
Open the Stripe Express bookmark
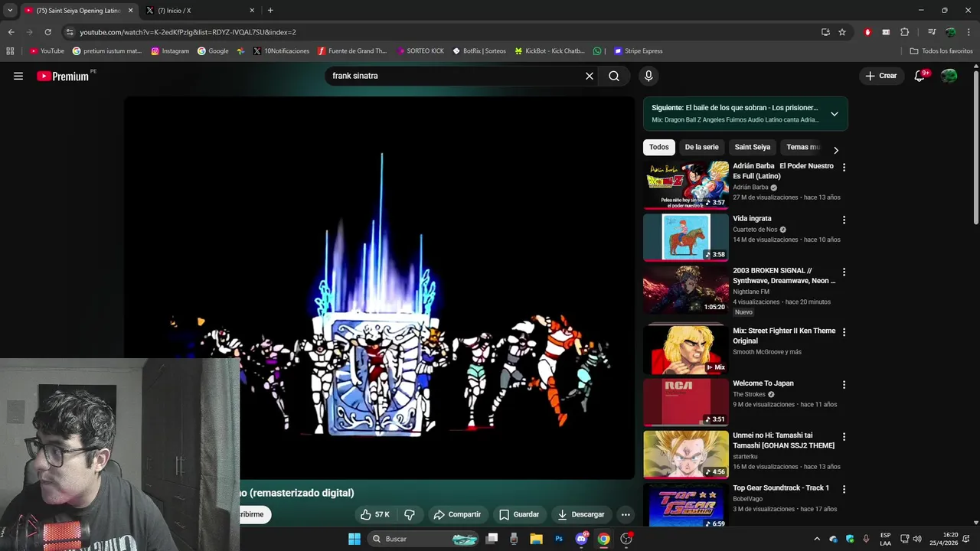pyautogui.click(x=638, y=51)
